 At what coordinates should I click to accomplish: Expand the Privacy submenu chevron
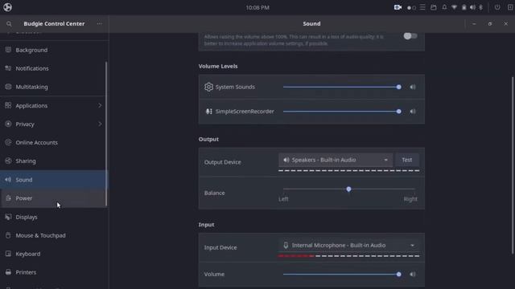tap(100, 124)
